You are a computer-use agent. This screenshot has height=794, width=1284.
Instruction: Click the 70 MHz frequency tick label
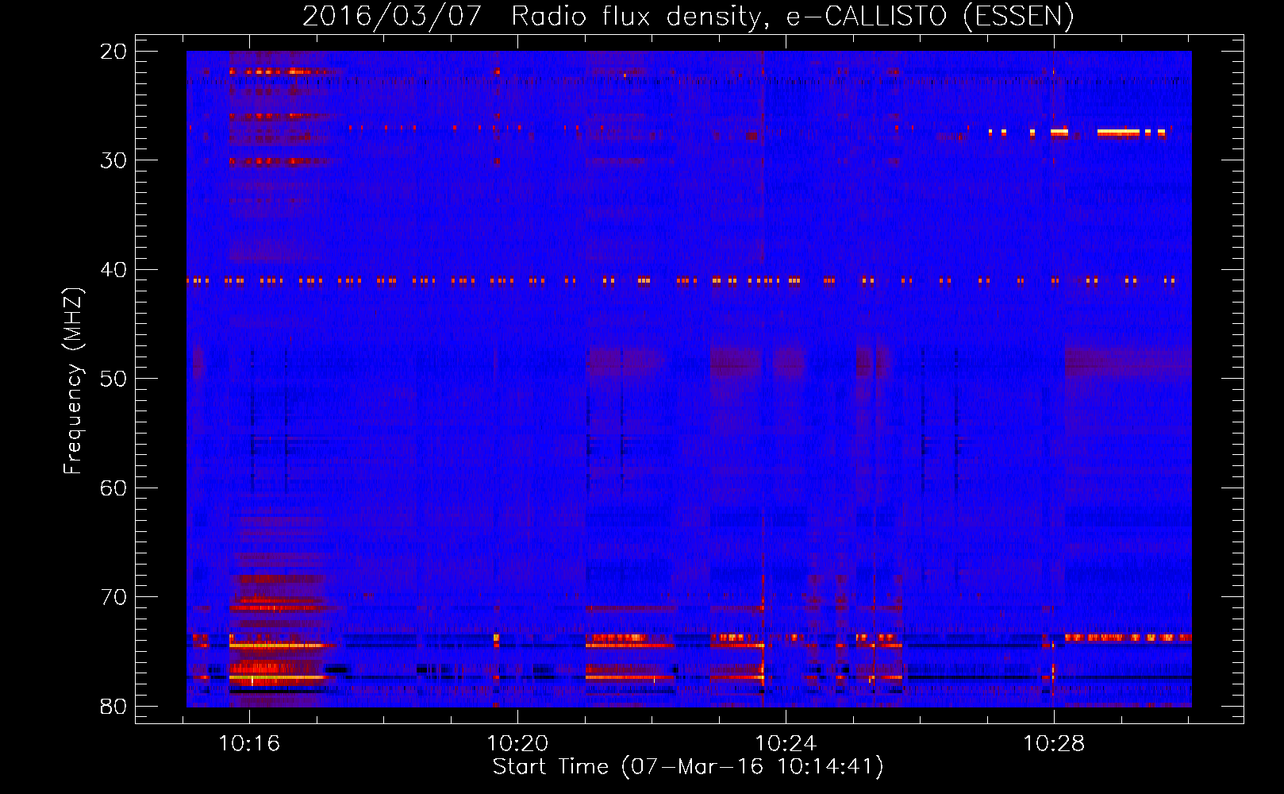pos(113,597)
